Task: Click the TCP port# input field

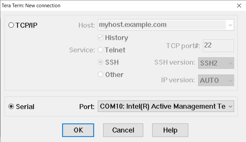Action: click(x=218, y=46)
